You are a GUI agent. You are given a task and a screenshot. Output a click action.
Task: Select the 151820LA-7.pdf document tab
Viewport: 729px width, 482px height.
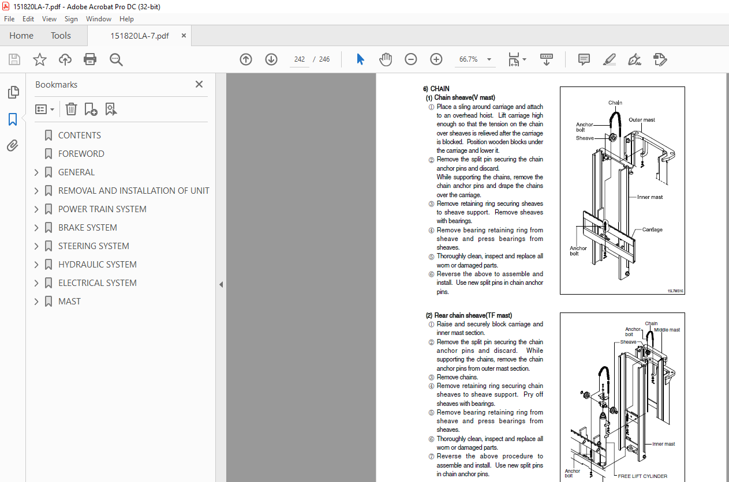click(140, 36)
